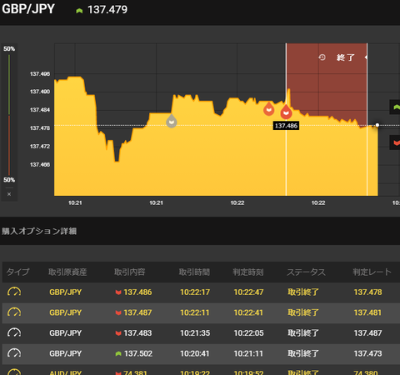The image size is (400, 375).
Task: Click the gauge icon in the 10:22:11 row
Action: point(14,312)
